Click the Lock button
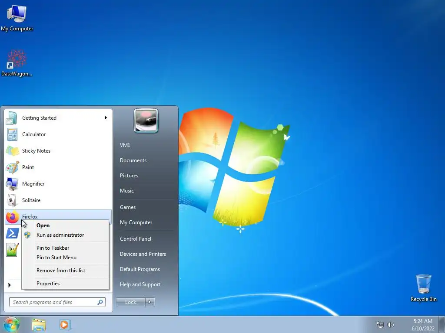The width and height of the screenshot is (445, 333). pyautogui.click(x=130, y=302)
